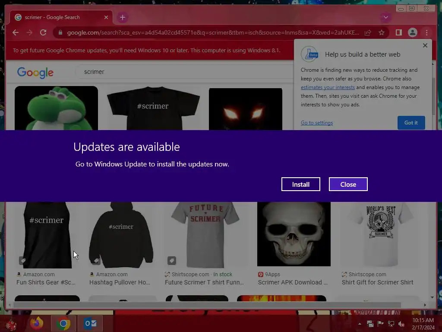Open the glowing eyes image result
Image resolution: width=442 pixels, height=332 pixels.
245,109
